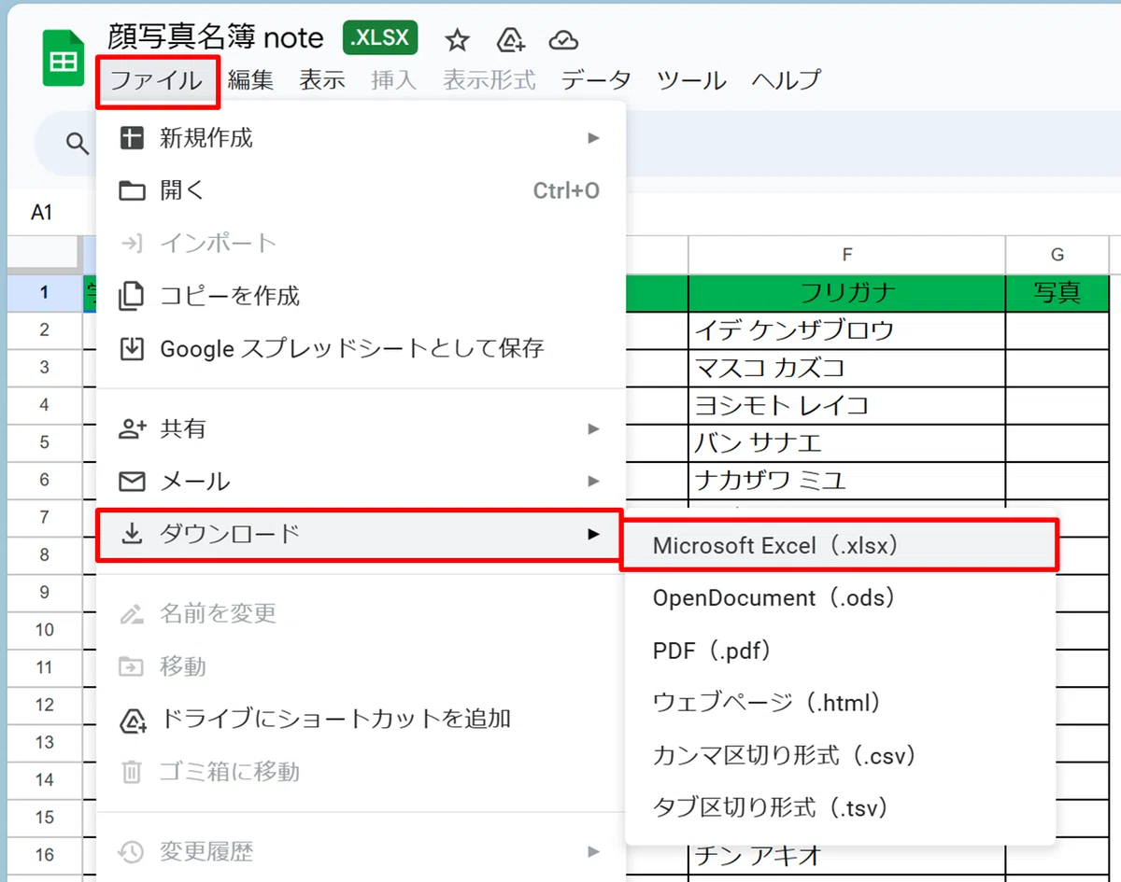Download as Microsoft Excel (.xlsx)
This screenshot has width=1121, height=882.
840,545
